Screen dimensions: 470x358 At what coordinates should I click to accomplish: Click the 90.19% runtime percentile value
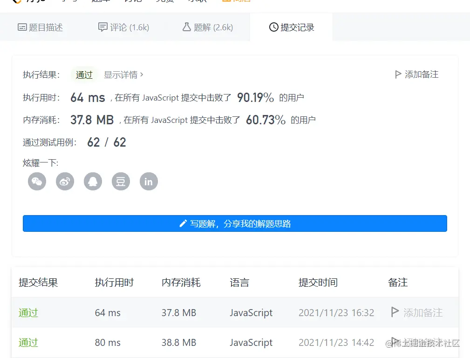click(x=255, y=97)
